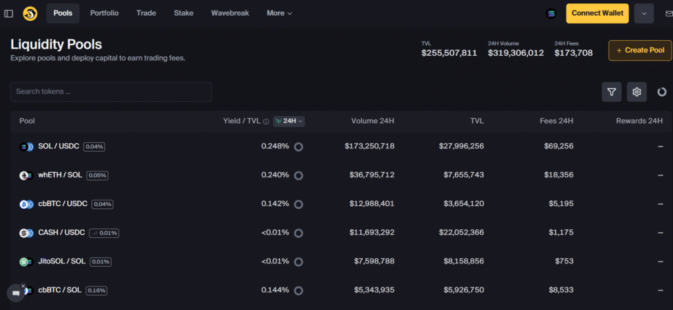Click the yield circle for CASH / USDC
The height and width of the screenshot is (310, 673).
(x=298, y=232)
